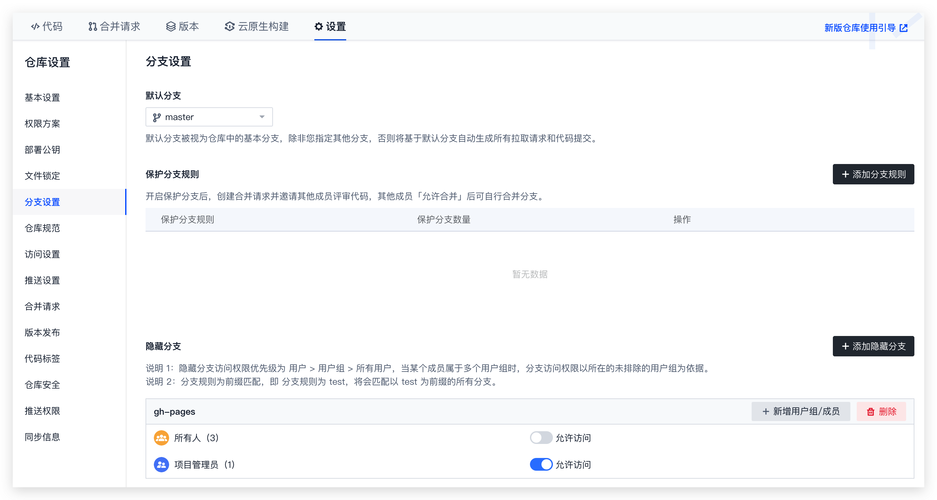Open the 版本 tab

click(x=182, y=26)
